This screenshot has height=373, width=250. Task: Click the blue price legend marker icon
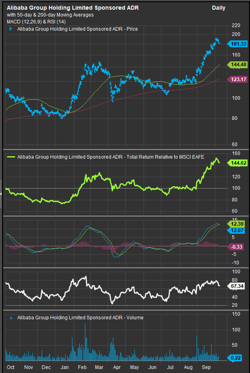(11, 29)
